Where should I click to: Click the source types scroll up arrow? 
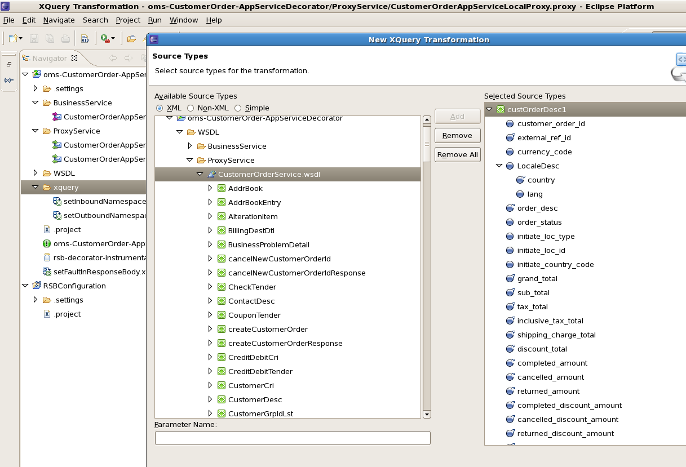click(427, 119)
